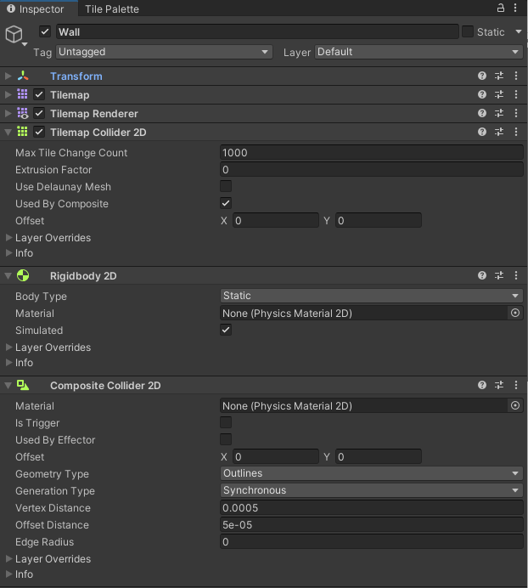
Task: Expand Info under Rigidbody 2D
Action: (x=9, y=363)
